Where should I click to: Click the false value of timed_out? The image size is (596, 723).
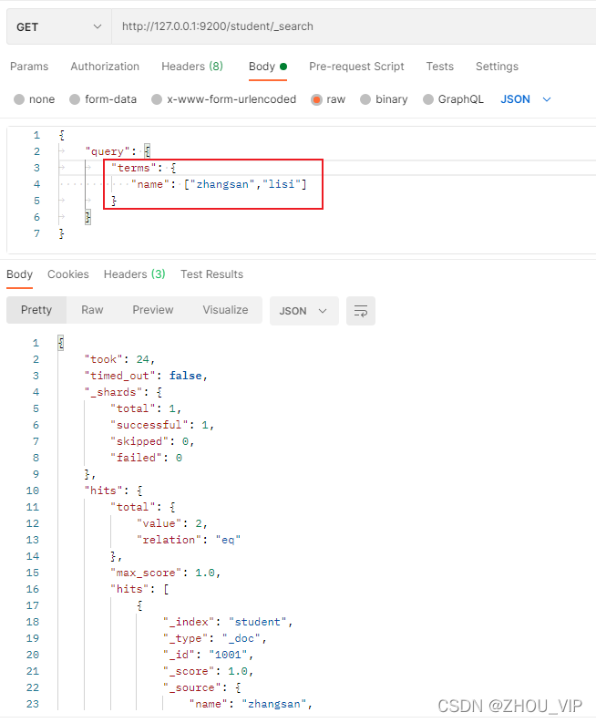click(x=185, y=376)
